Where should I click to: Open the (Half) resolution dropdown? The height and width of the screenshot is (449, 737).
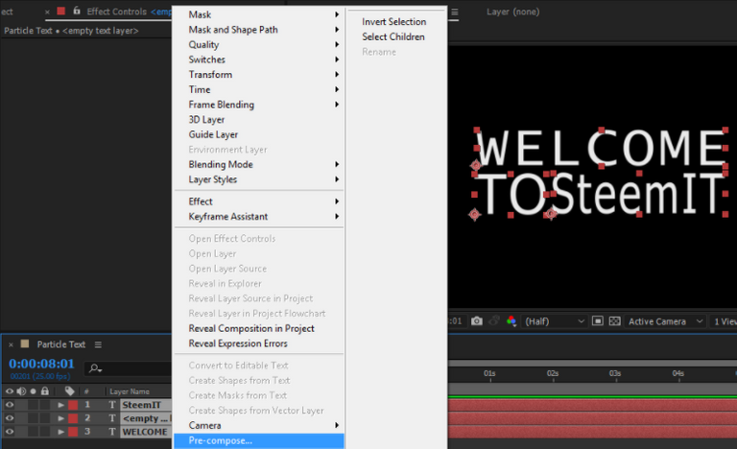(554, 321)
